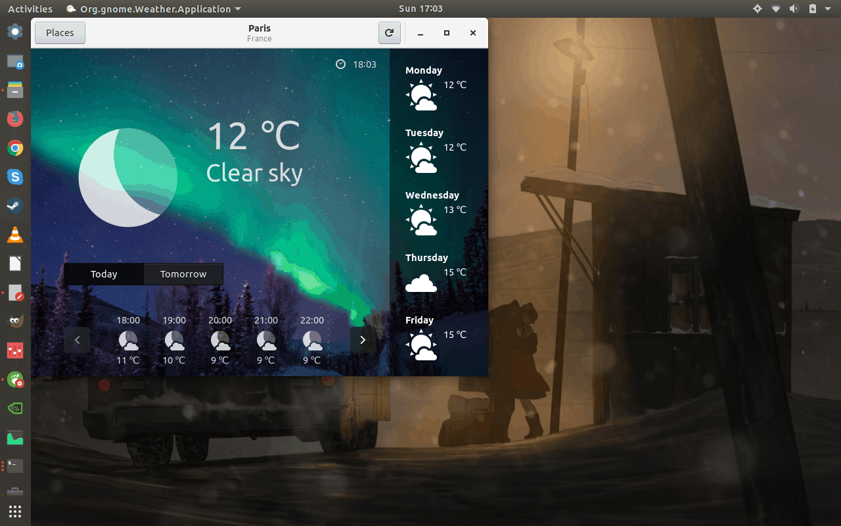Click Wednesday's partly cloudy icon

421,220
